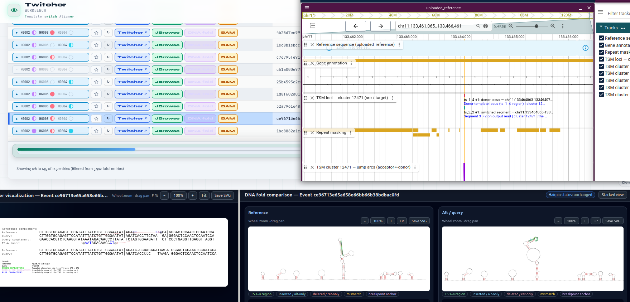Fit the Alt / query fold view

pyautogui.click(x=596, y=221)
